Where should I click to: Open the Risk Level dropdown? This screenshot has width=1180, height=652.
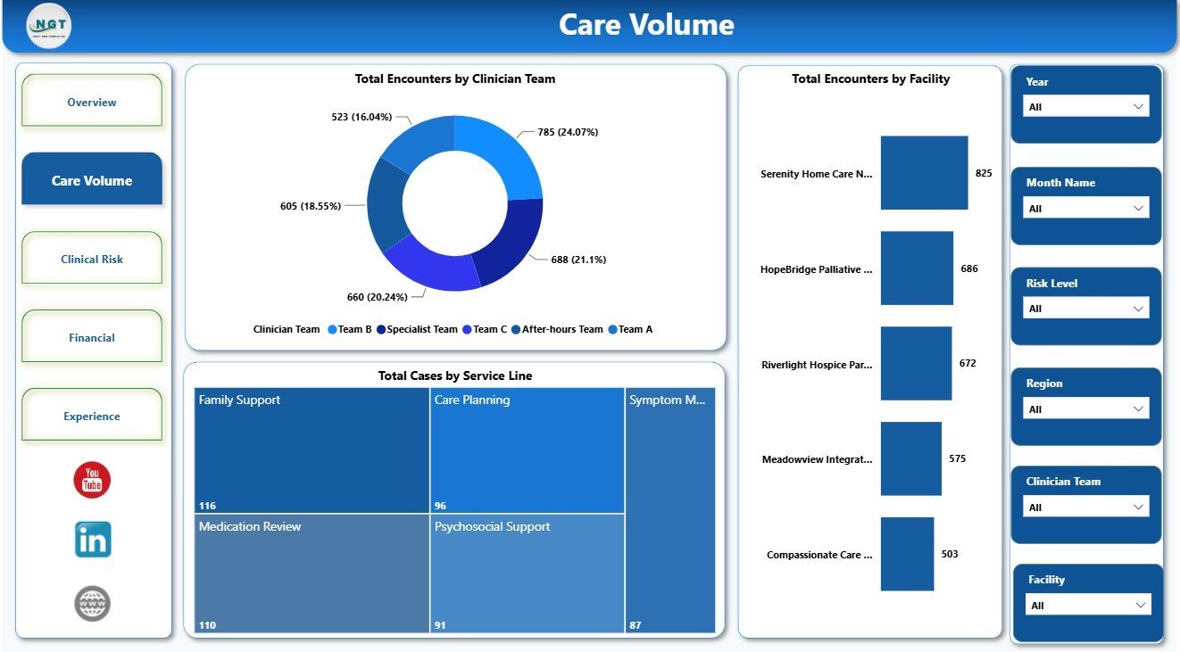[1085, 308]
